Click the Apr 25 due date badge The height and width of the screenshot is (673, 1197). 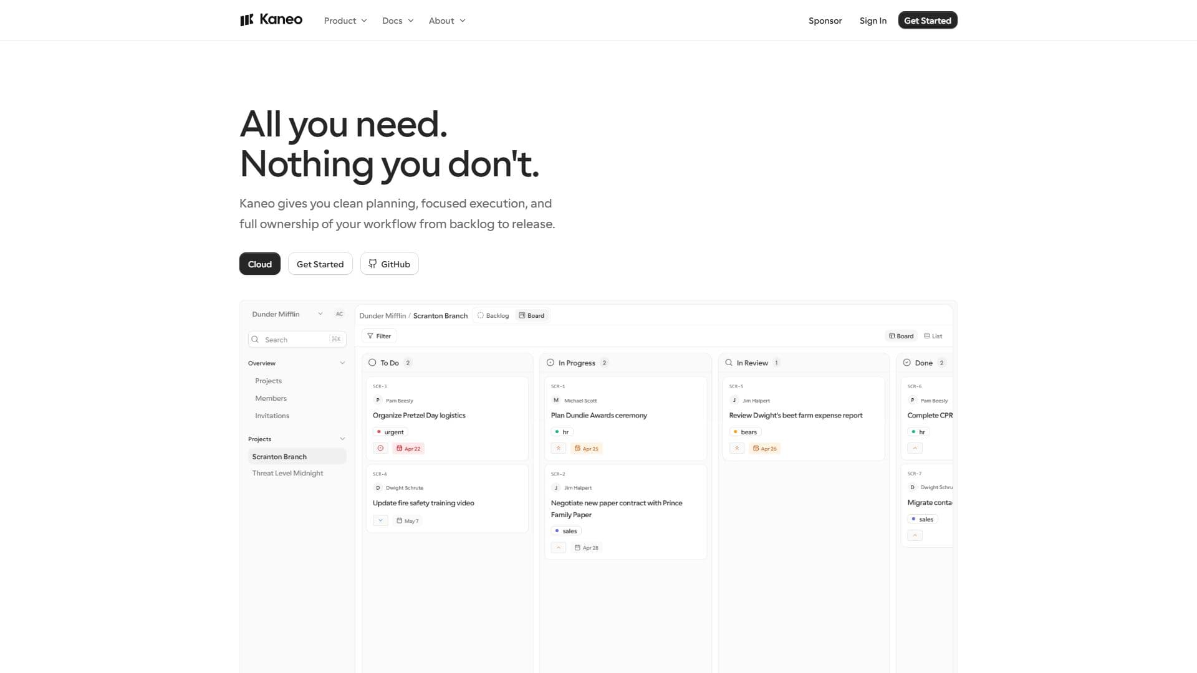587,449
